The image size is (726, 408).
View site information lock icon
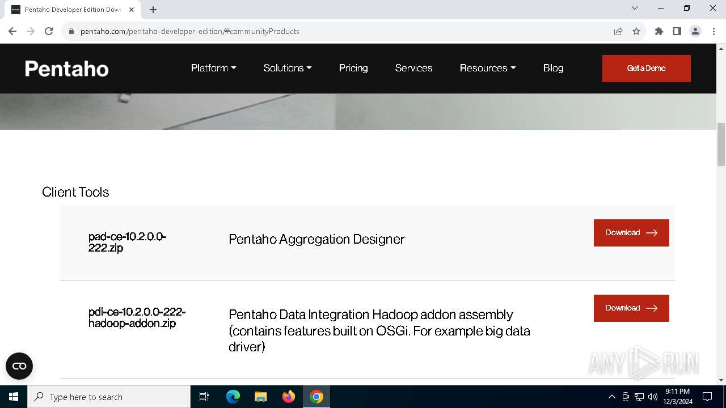pos(71,31)
